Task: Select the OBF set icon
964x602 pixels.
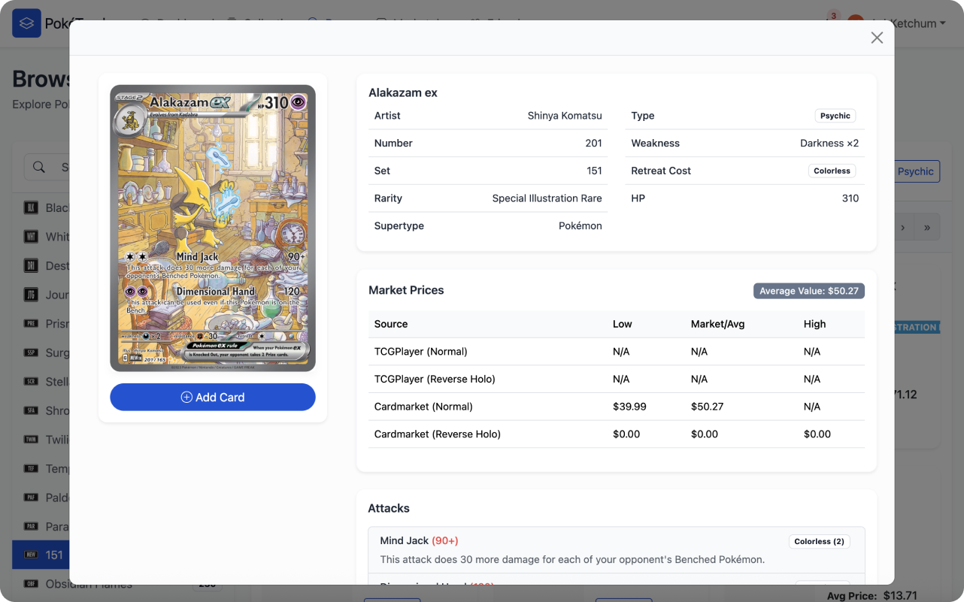Action: point(32,584)
